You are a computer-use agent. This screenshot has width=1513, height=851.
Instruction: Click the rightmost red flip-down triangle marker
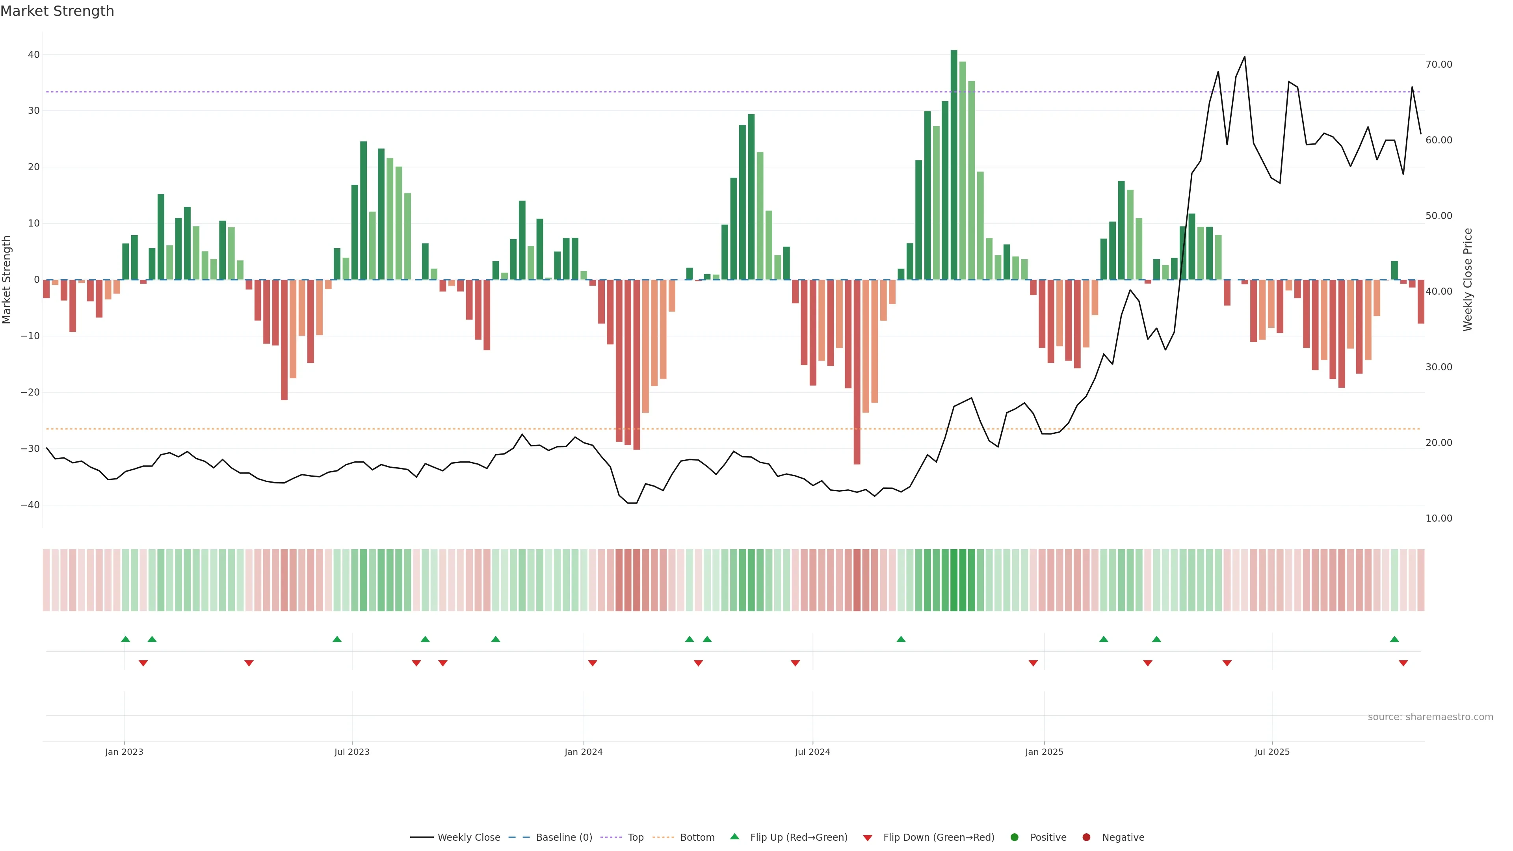pyautogui.click(x=1403, y=663)
